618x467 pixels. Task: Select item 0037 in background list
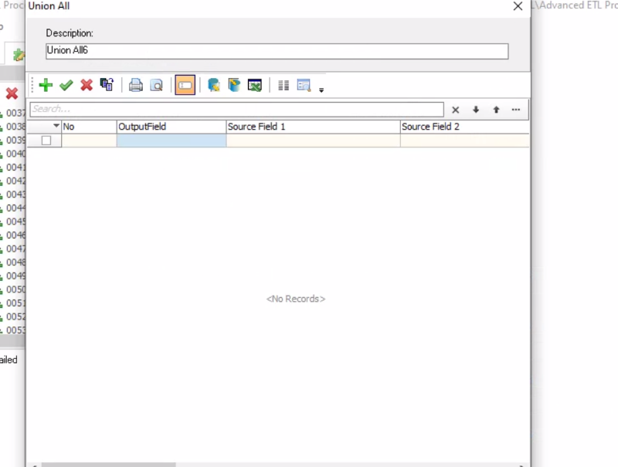click(14, 113)
